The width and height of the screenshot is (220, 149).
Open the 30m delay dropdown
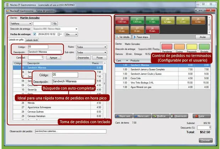71,34
